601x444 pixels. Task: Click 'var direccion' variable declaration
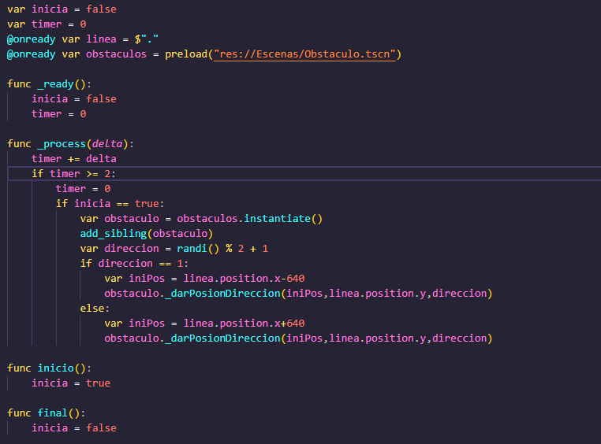[x=120, y=249]
